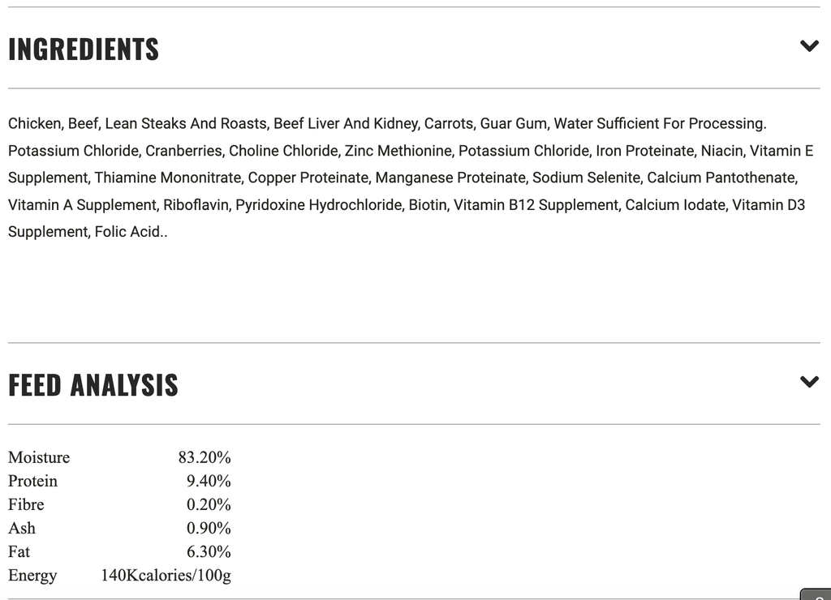
Task: Click the Fat row label
Action: [x=19, y=551]
